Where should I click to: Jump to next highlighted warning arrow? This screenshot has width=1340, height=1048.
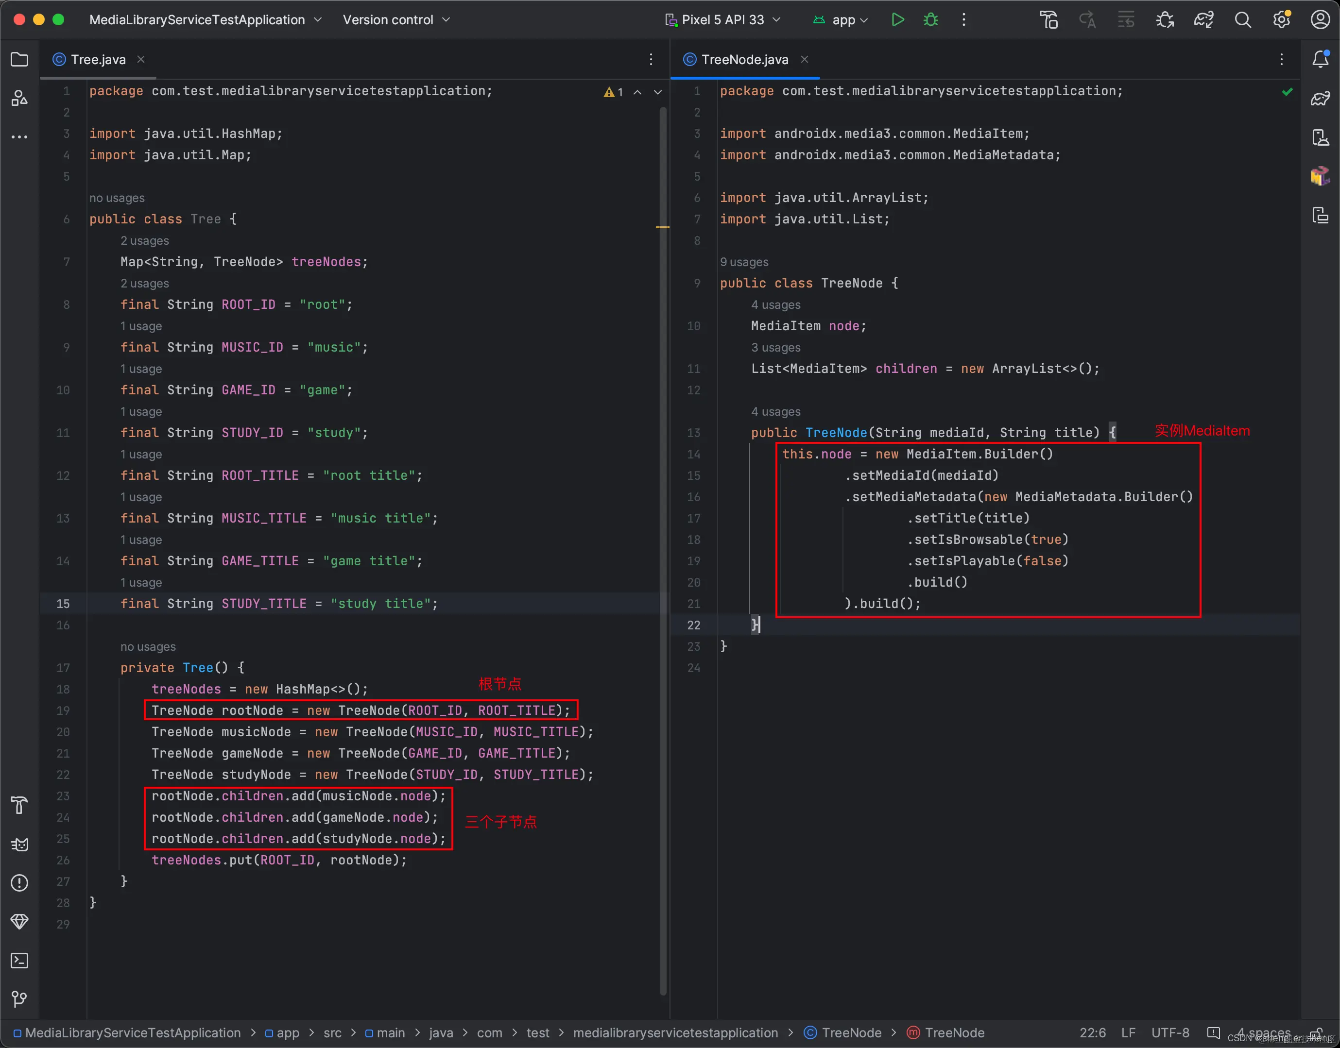click(657, 92)
